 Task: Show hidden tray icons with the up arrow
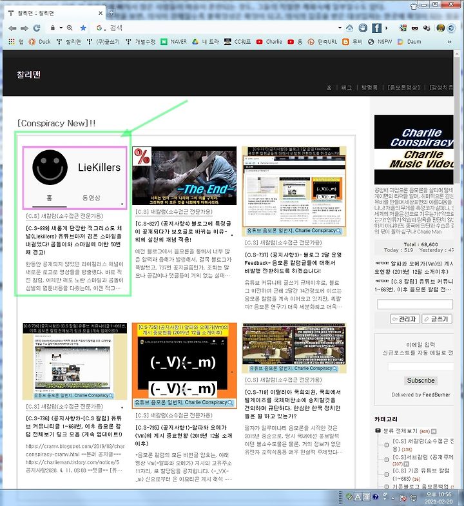point(393,498)
